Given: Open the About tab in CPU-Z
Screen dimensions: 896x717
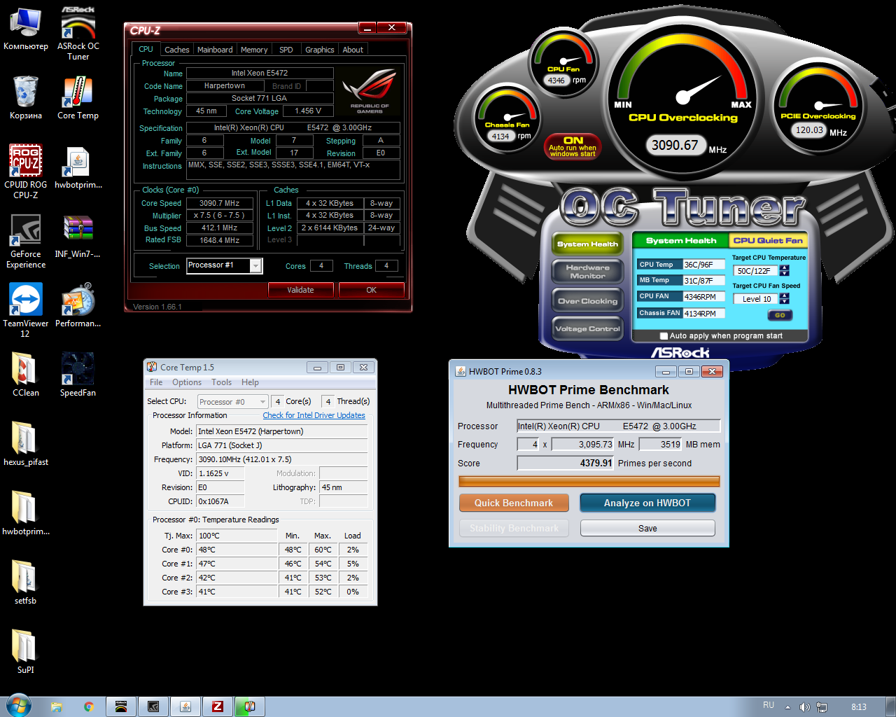Looking at the screenshot, I should point(353,50).
